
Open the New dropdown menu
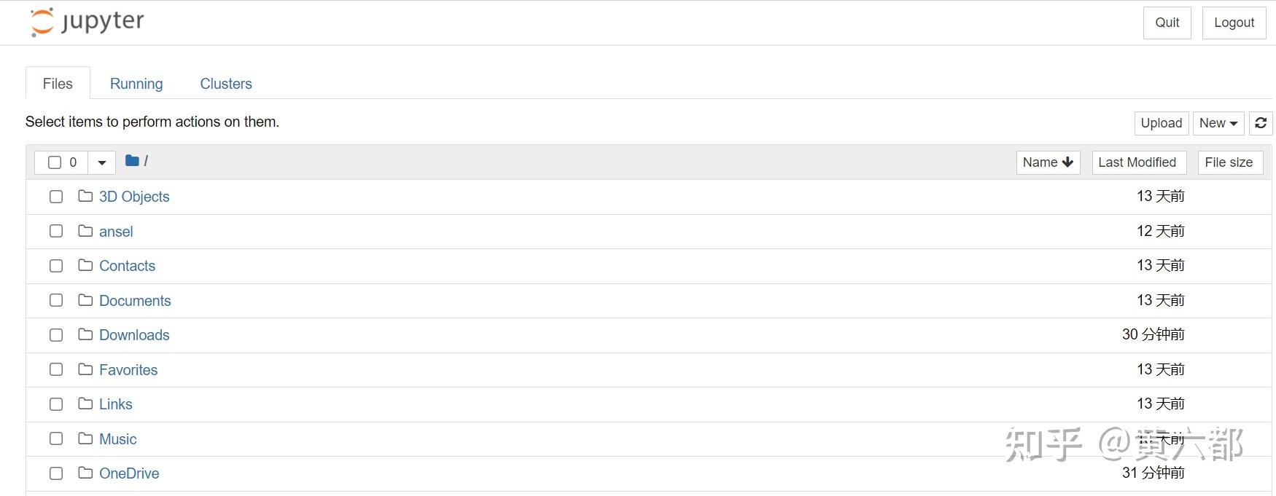click(1218, 123)
